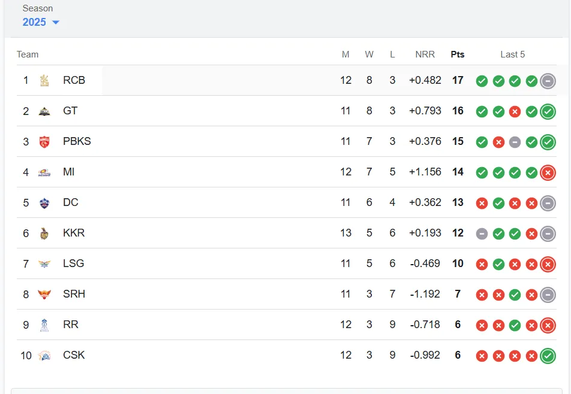
Task: Click MI's latest red loss icon
Action: click(548, 172)
